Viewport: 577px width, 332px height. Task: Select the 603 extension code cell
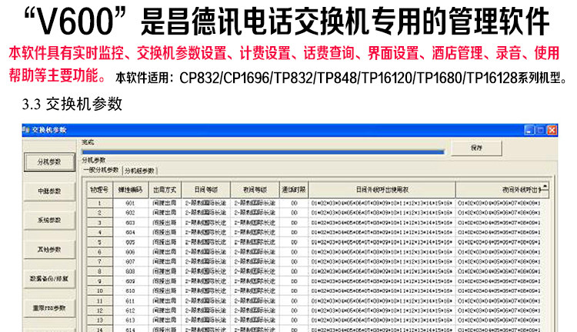(130, 223)
